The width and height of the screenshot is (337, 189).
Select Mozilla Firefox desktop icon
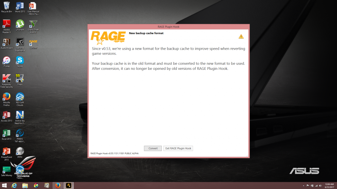coord(6,99)
